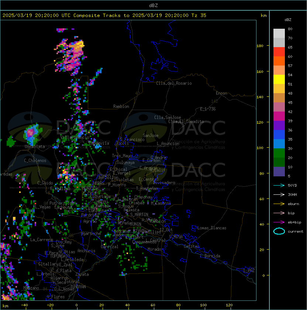The height and width of the screenshot is (310, 307).
Task: Click the '-20' tick on horizontal axis
Action: [x=50, y=305]
